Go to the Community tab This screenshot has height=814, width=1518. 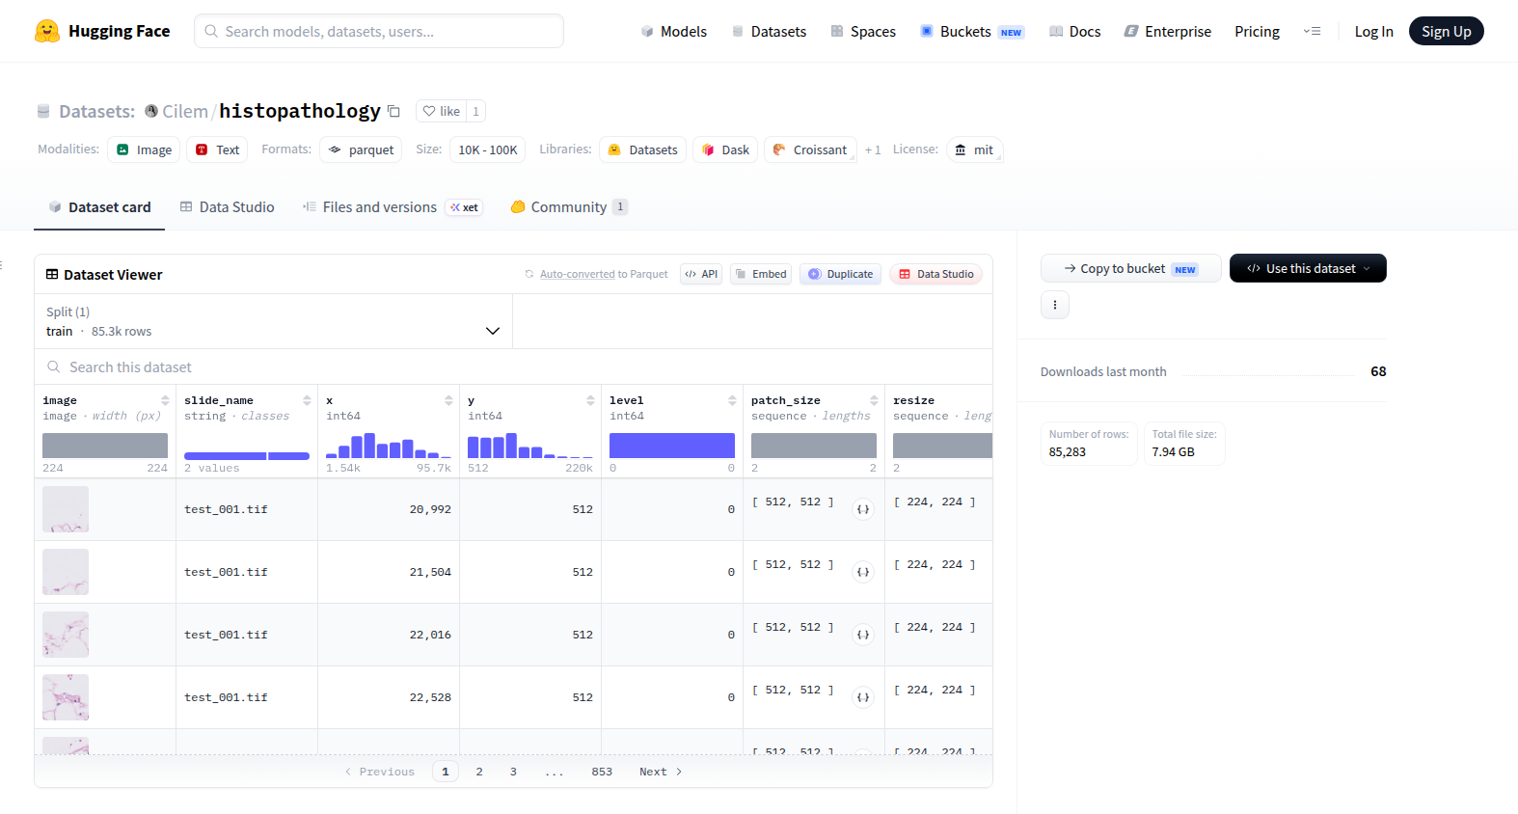point(569,207)
